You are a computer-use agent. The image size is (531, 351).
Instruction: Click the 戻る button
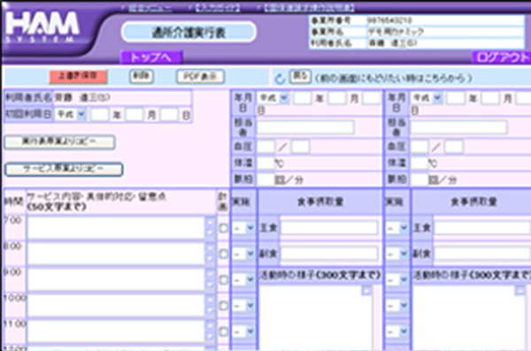[x=300, y=77]
